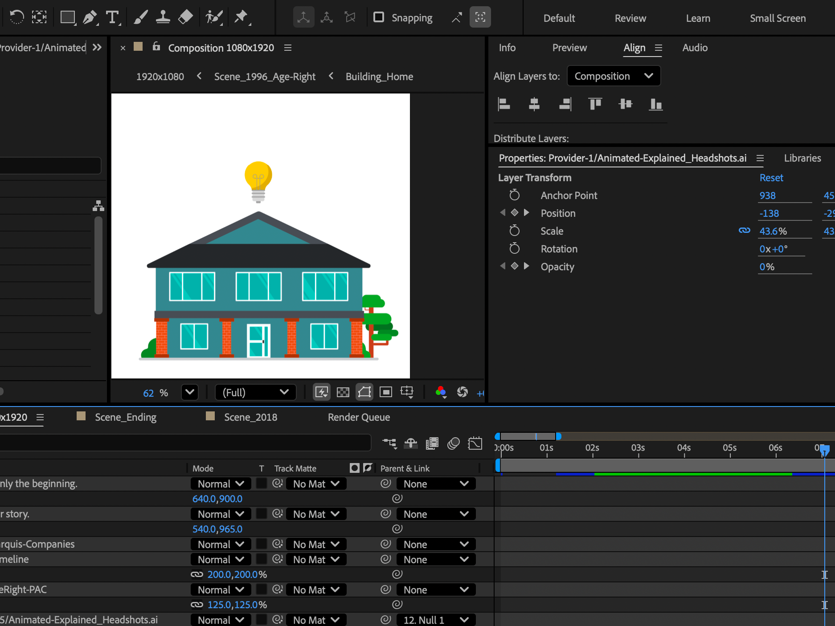This screenshot has width=835, height=626.
Task: Open the Audio panel tab
Action: (695, 48)
